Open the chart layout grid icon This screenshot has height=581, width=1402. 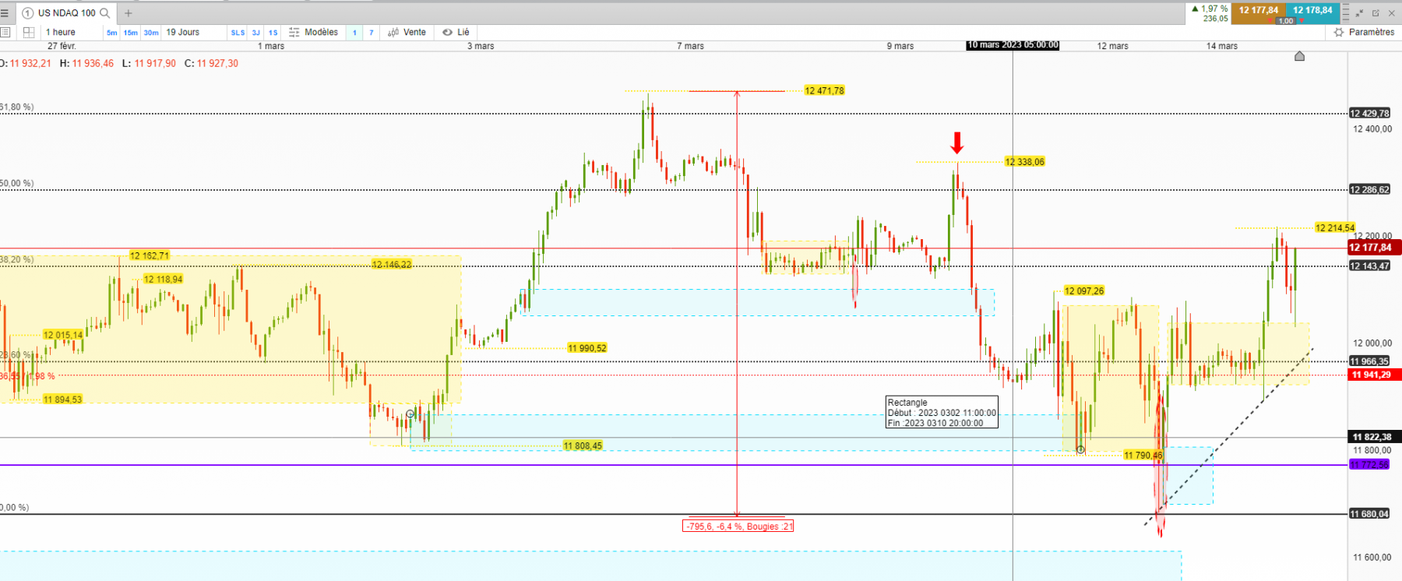(29, 32)
